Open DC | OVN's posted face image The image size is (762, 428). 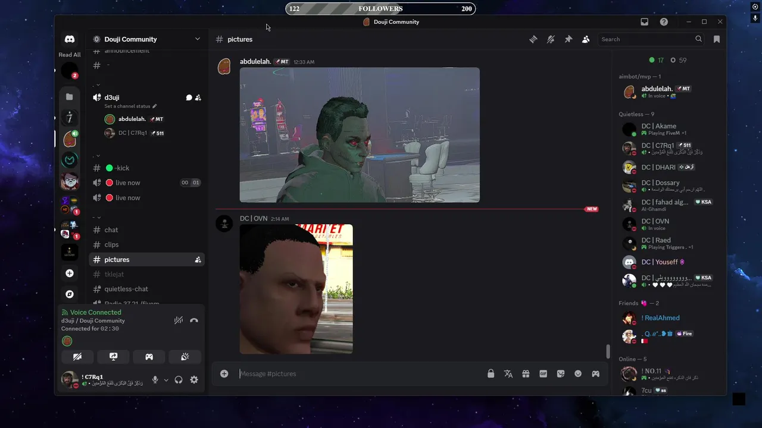(x=296, y=289)
